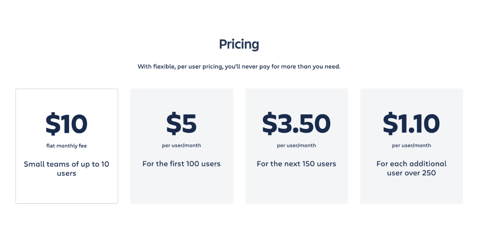479x250 pixels.
Task: Click the $1.10 price text
Action: (x=412, y=124)
